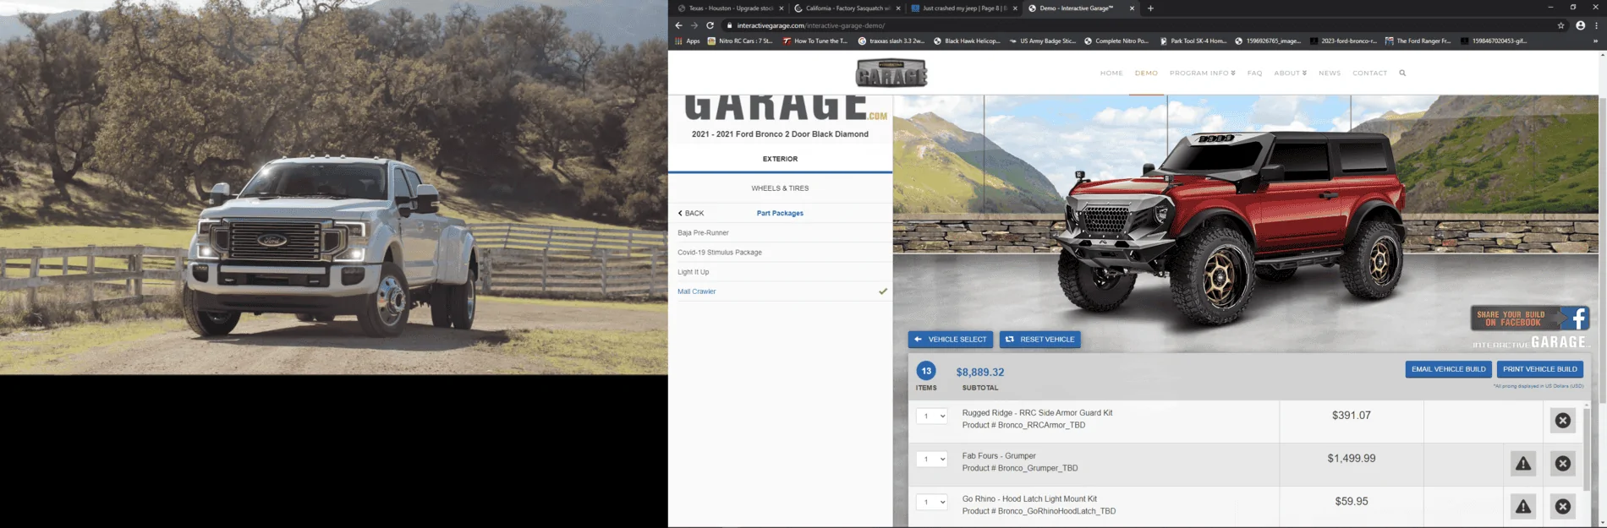Open the News nav item
The width and height of the screenshot is (1607, 528).
(1330, 73)
